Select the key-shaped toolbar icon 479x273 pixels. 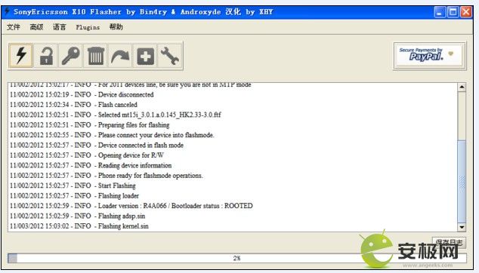[70, 56]
